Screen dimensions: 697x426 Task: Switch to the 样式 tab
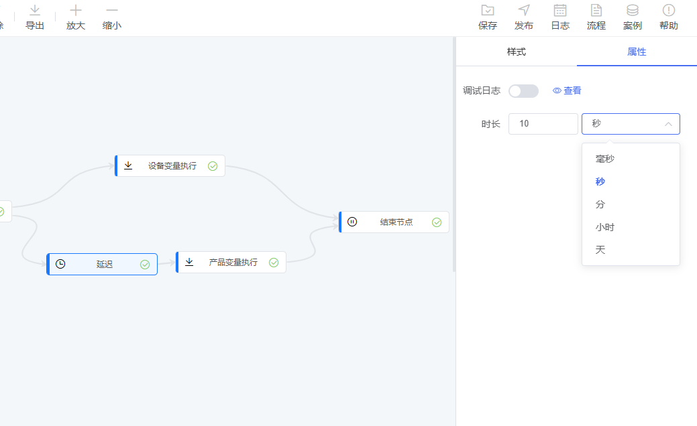(516, 52)
